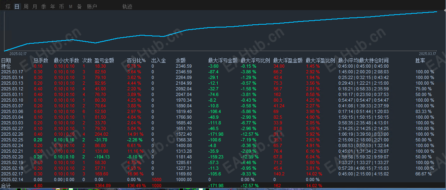Click the 1572.40 balance cell
The image size is (446, 190).
(x=184, y=134)
